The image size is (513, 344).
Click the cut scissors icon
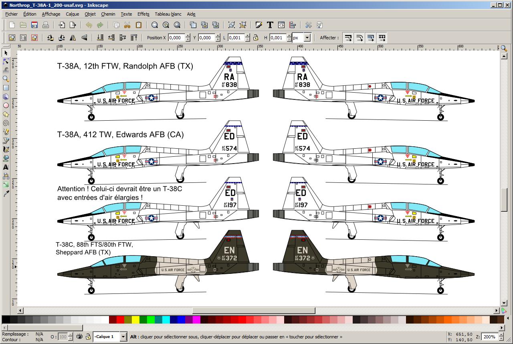pos(127,25)
